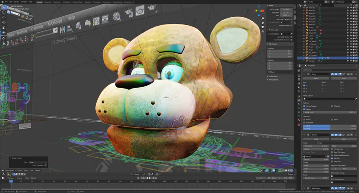Toggle Mirror modifier render camera icon
359x193 pixels.
click(x=333, y=74)
